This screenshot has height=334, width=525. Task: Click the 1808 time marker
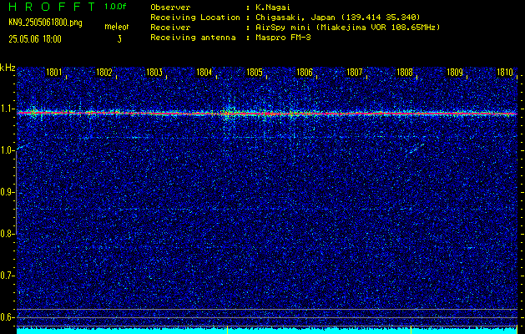click(x=405, y=72)
